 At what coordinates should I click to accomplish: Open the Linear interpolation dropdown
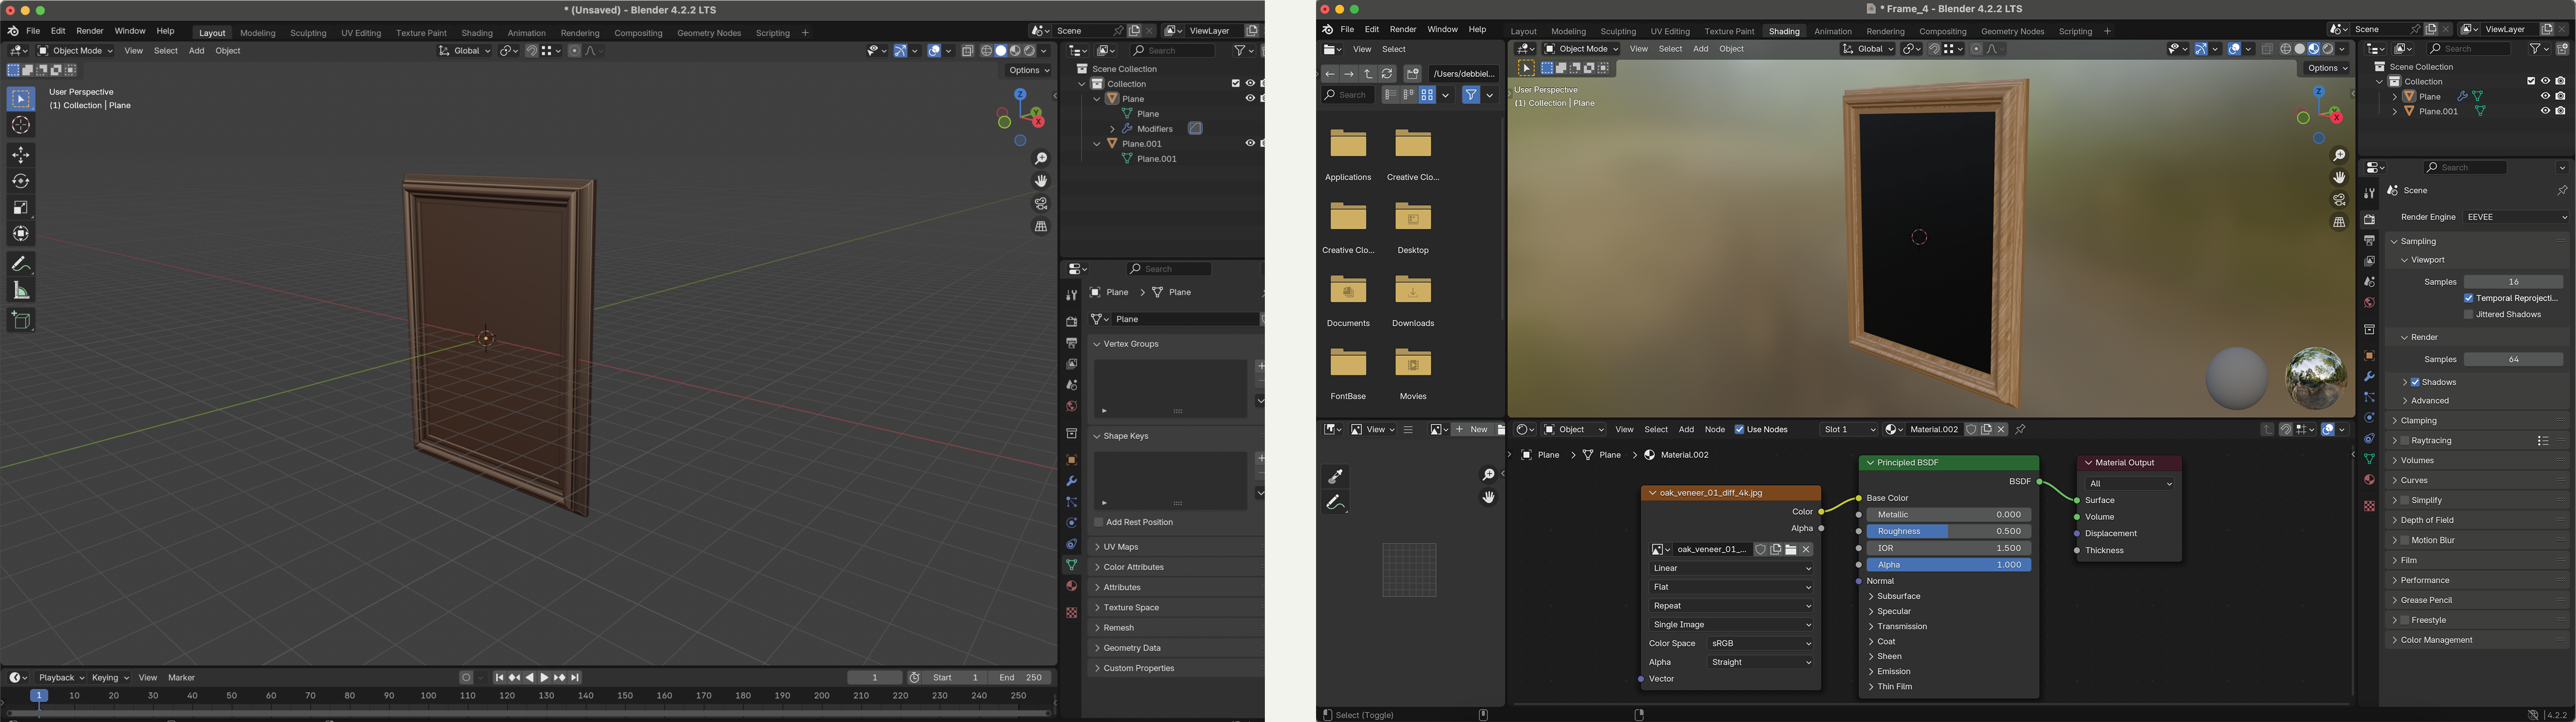pyautogui.click(x=1731, y=568)
